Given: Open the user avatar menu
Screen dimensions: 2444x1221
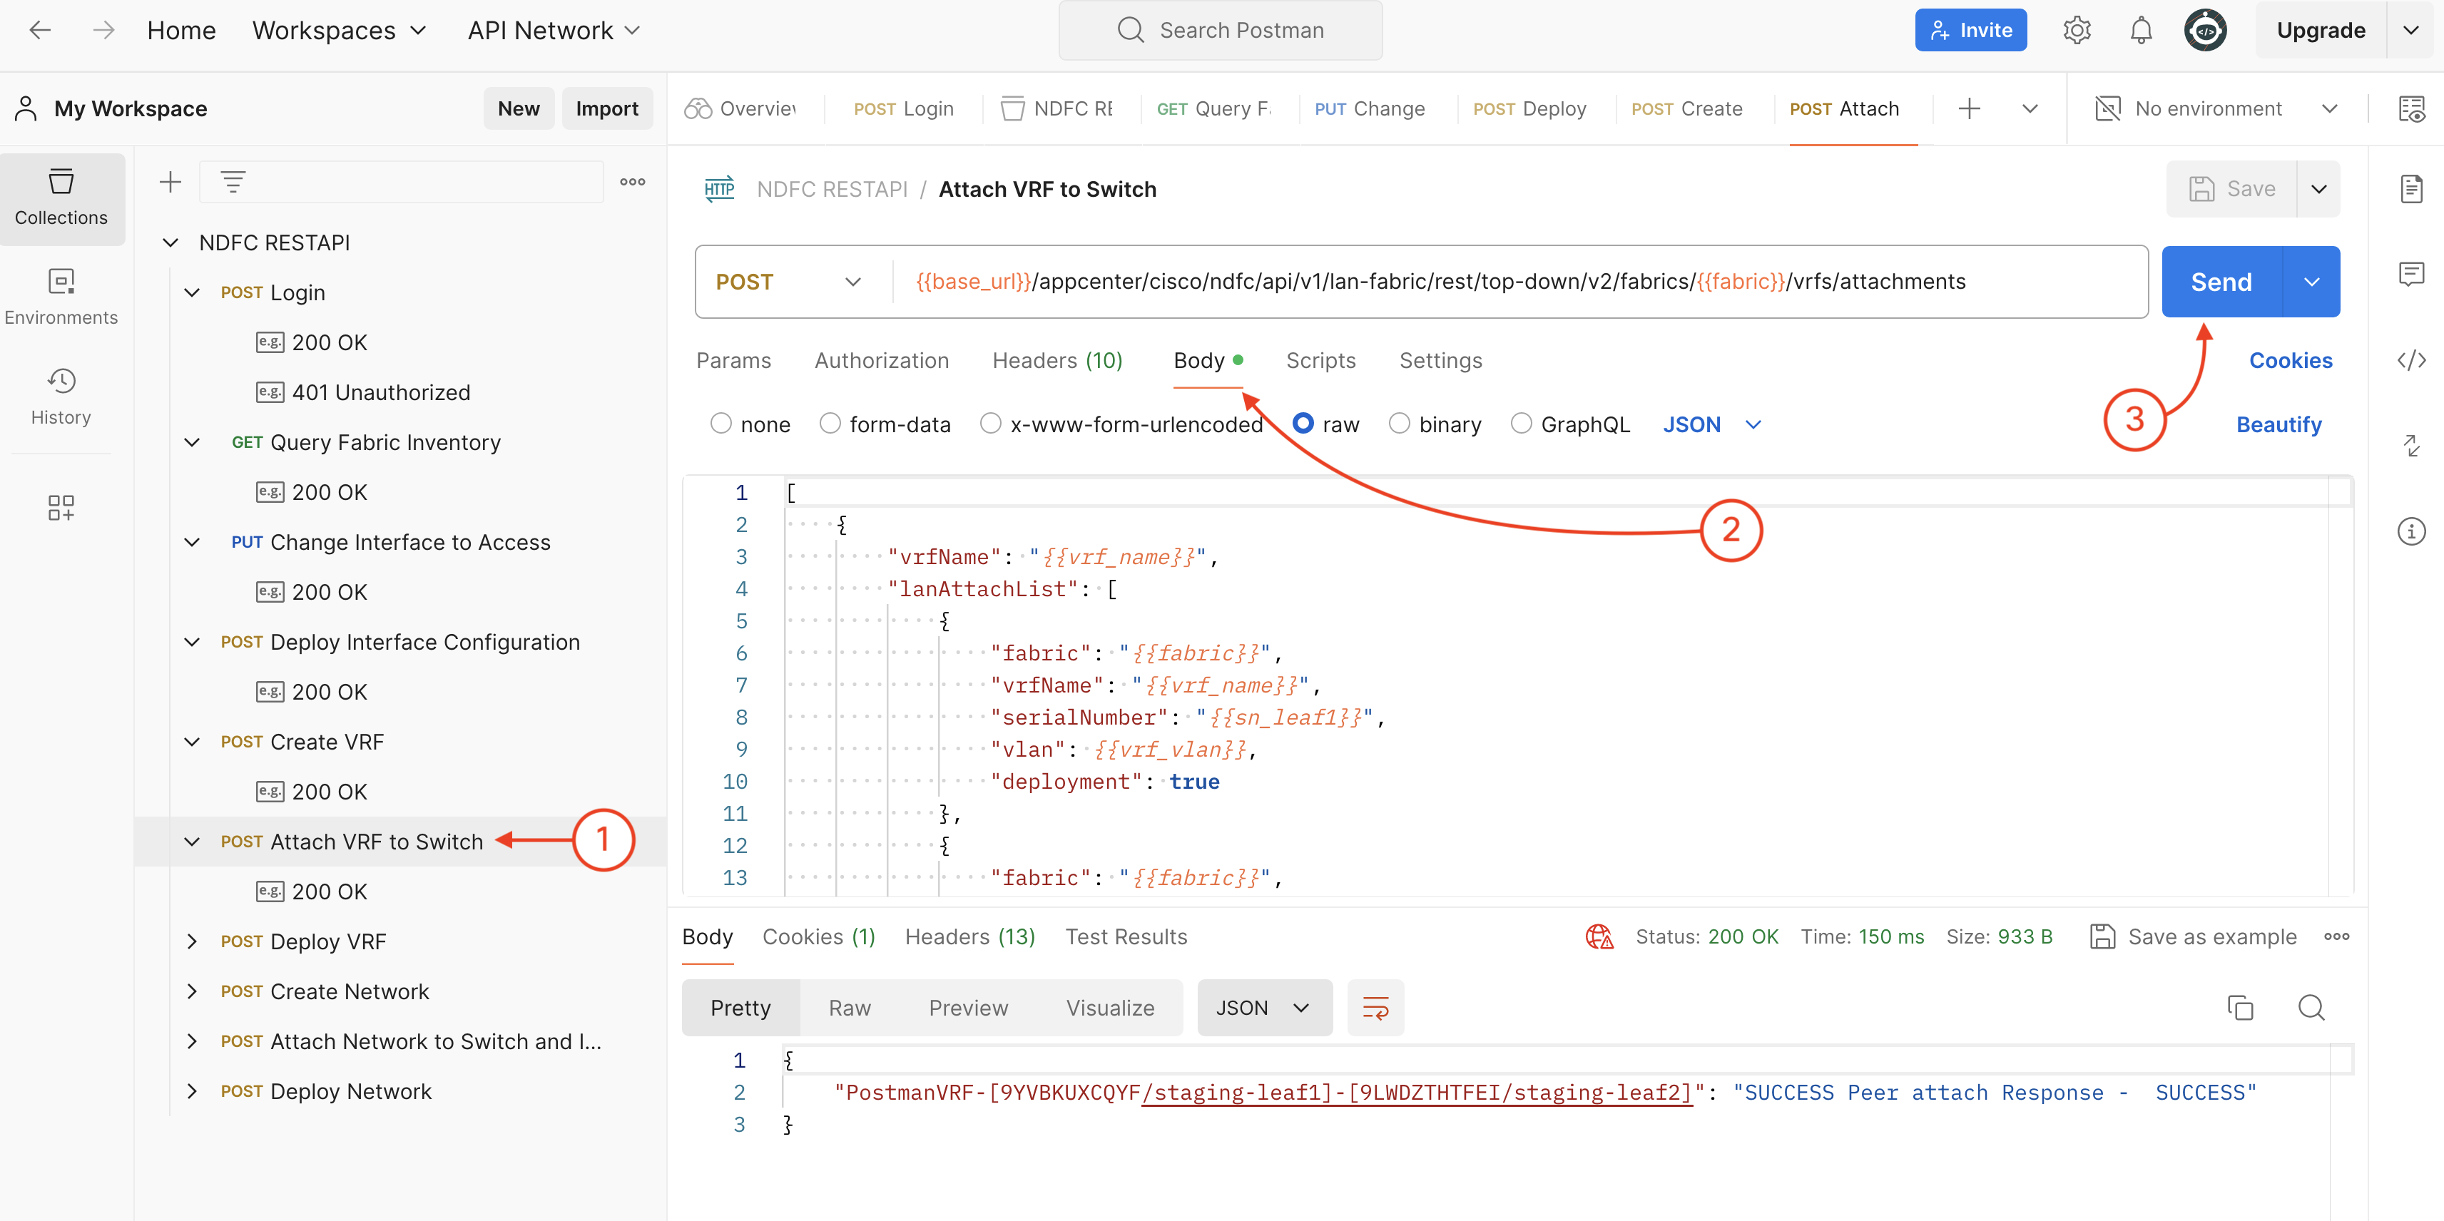Looking at the screenshot, I should click(2205, 31).
